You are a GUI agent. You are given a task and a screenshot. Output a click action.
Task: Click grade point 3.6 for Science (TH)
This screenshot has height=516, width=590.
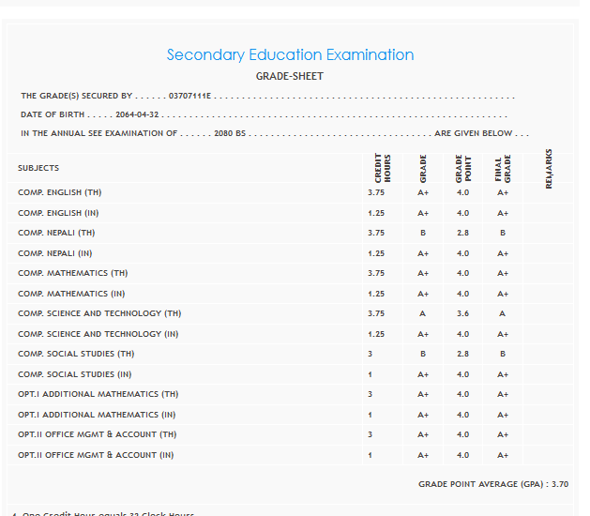462,314
